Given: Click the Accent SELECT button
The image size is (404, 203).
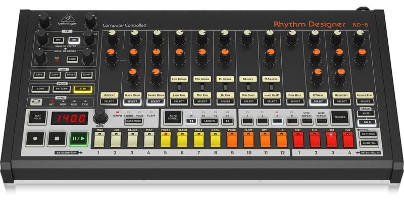Looking at the screenshot, I should (x=109, y=101).
